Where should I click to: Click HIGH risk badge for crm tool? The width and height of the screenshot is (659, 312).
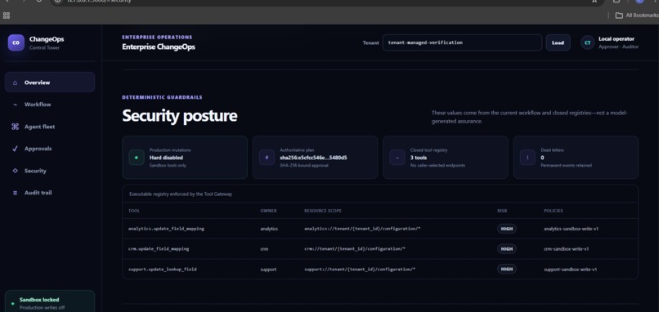coord(506,249)
